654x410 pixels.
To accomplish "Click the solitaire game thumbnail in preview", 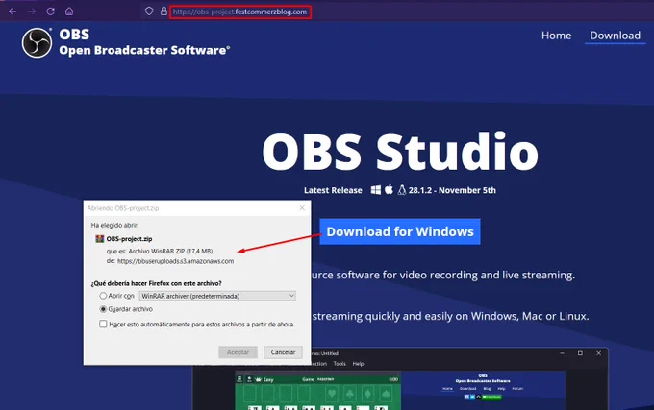I will click(318, 392).
